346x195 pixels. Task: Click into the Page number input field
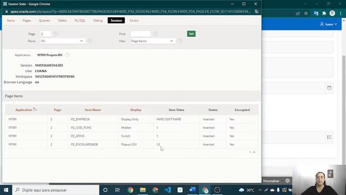[x=45, y=34]
